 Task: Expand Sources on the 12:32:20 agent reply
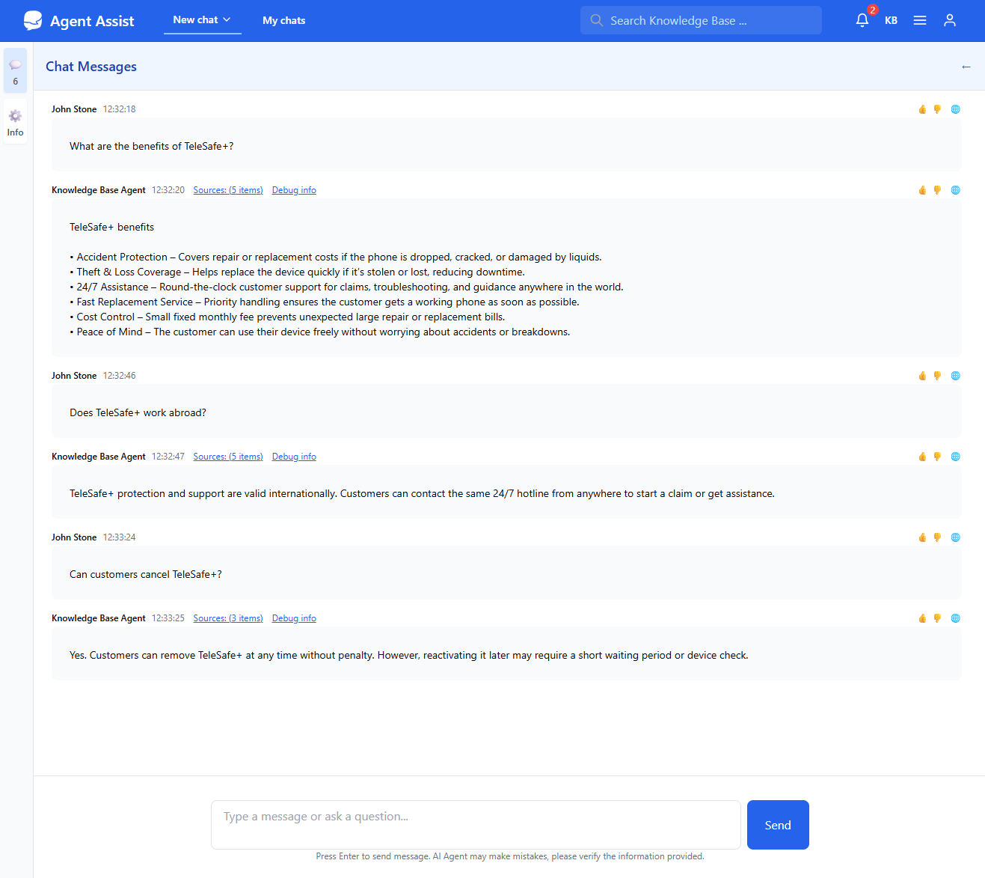click(x=227, y=189)
